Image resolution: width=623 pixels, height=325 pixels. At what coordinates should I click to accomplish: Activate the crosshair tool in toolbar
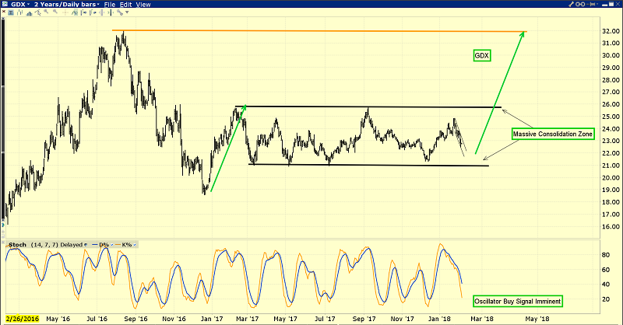point(65,12)
